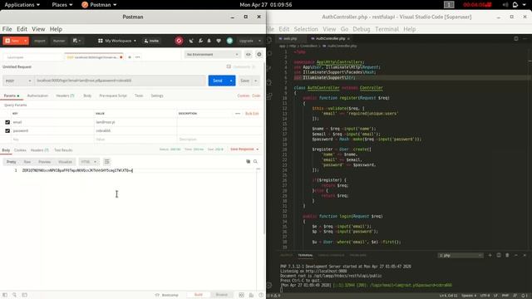
Task: Expand the My Workspace dropdown
Action: click(x=117, y=41)
